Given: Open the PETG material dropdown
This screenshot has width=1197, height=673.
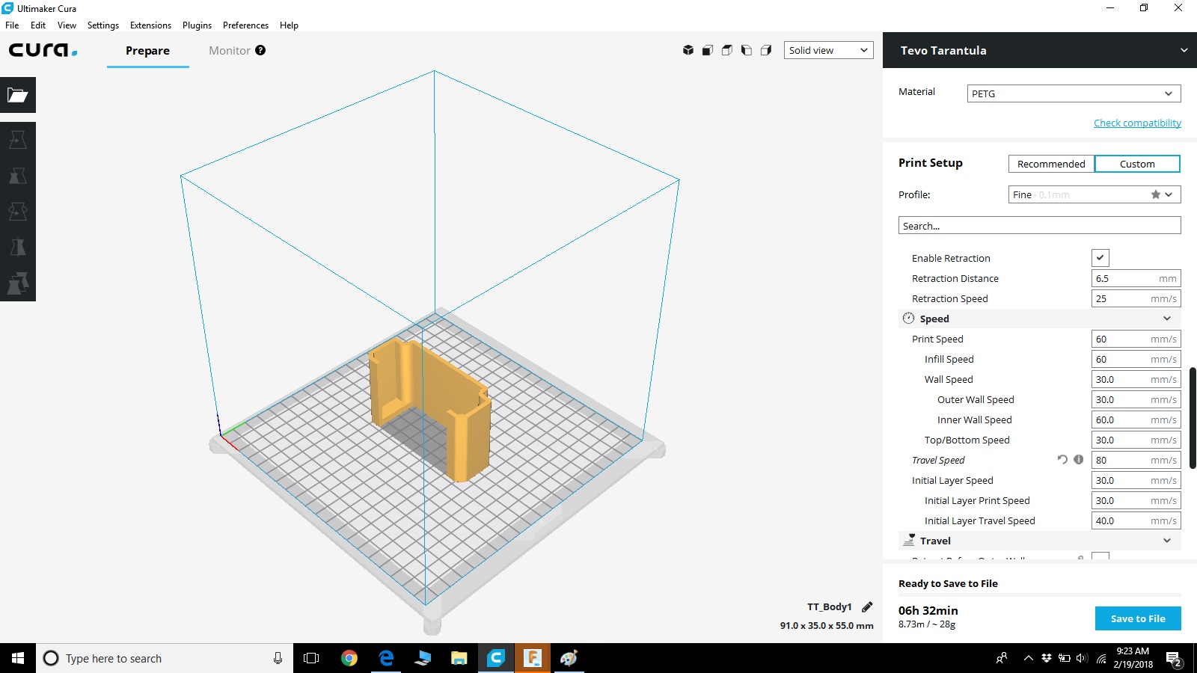Looking at the screenshot, I should 1074,93.
